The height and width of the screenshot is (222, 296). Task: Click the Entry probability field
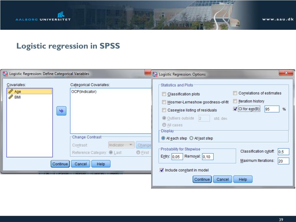pos(177,157)
